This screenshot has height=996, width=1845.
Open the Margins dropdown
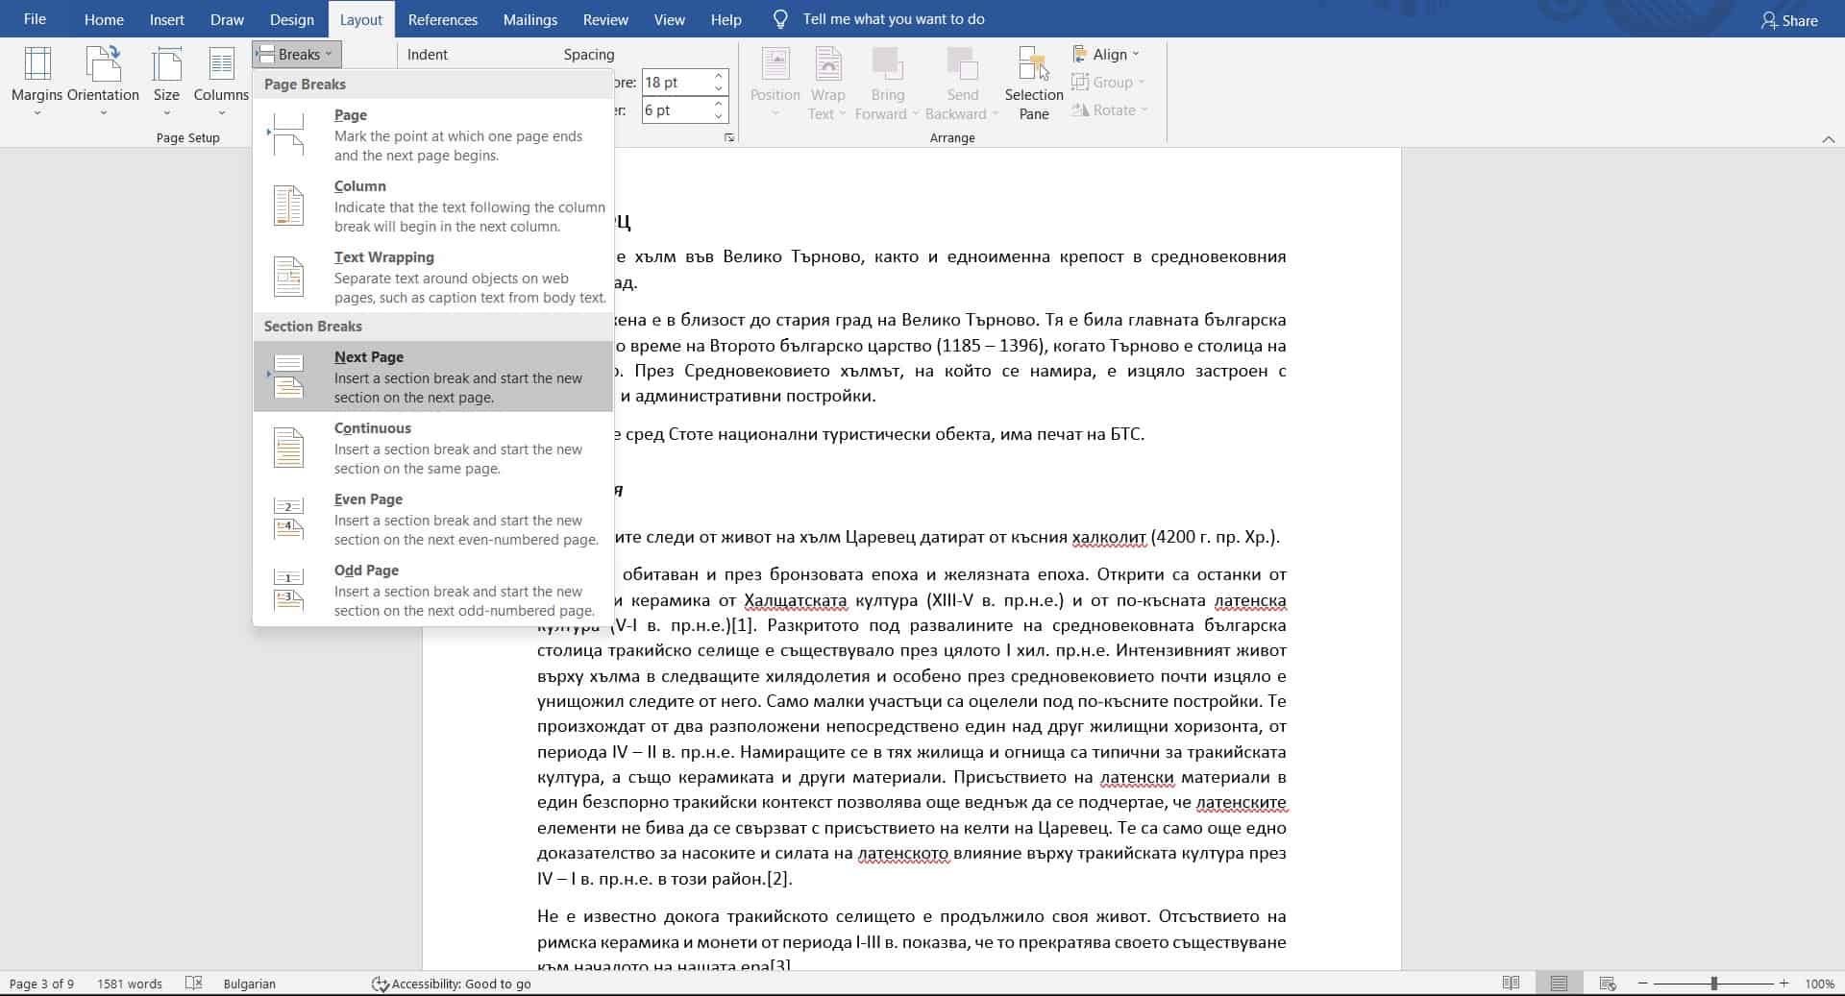[37, 82]
